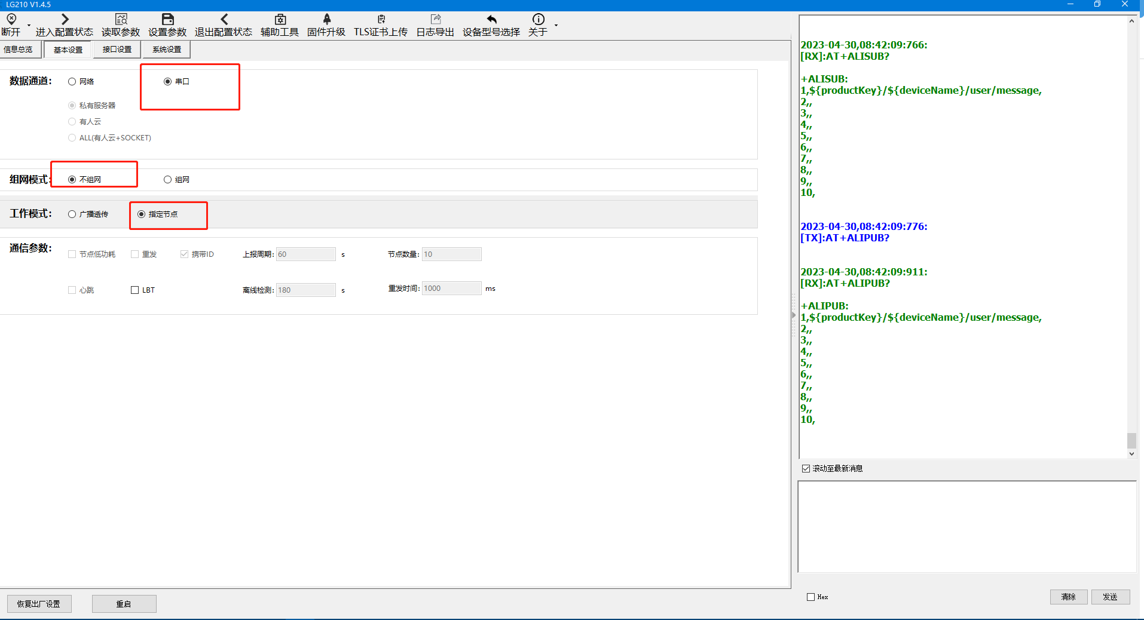The width and height of the screenshot is (1144, 620).
Task: Click 清除 clear button
Action: point(1069,597)
